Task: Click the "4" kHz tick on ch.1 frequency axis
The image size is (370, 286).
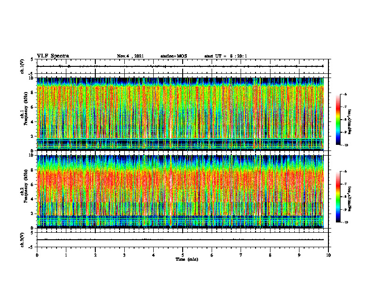Action: click(33, 122)
